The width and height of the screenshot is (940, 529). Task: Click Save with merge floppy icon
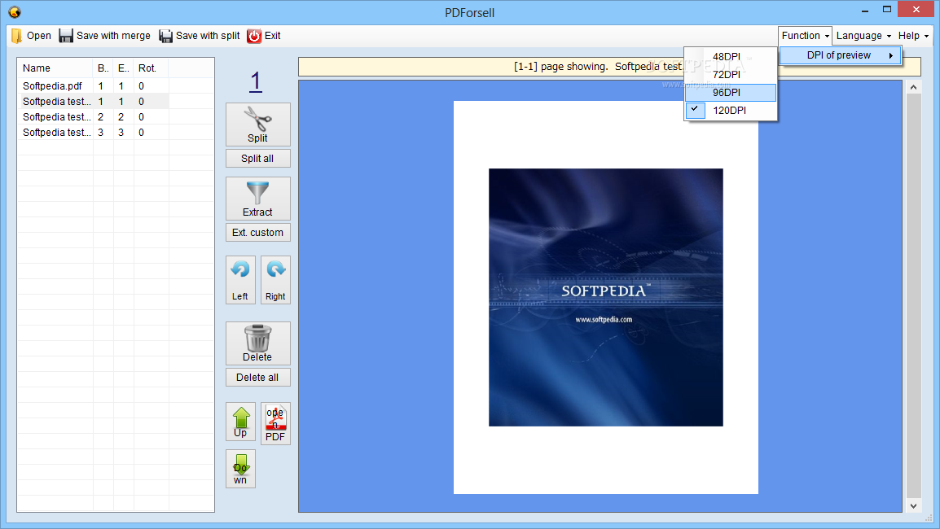click(65, 36)
